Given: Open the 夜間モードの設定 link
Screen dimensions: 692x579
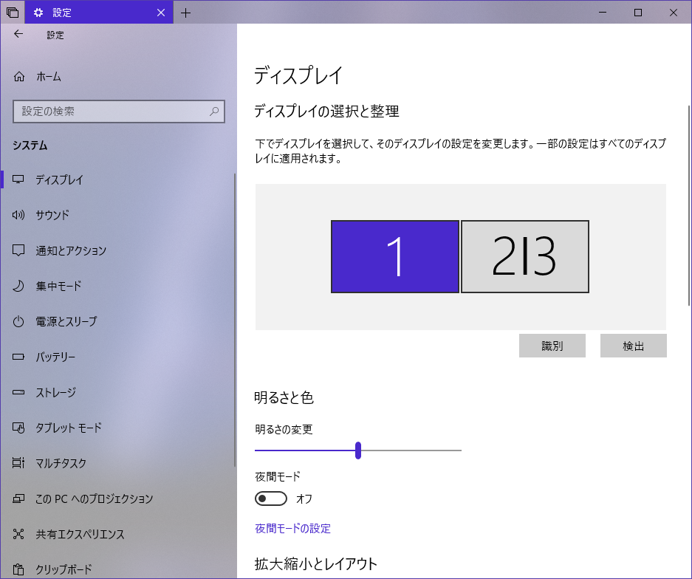Looking at the screenshot, I should tap(292, 528).
